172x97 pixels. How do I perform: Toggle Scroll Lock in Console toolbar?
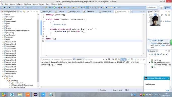[x=116, y=59]
